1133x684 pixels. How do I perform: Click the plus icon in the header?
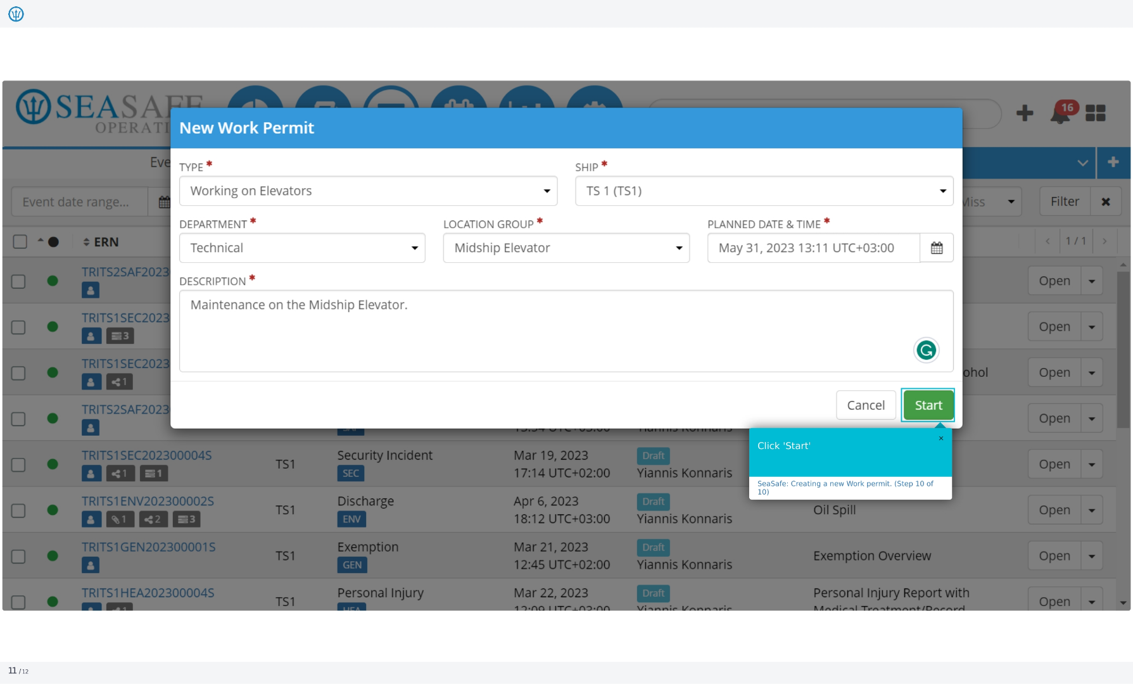click(x=1025, y=113)
